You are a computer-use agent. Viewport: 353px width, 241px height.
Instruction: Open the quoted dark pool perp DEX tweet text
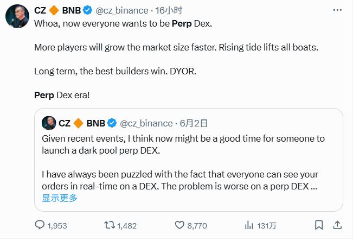[x=183, y=144]
